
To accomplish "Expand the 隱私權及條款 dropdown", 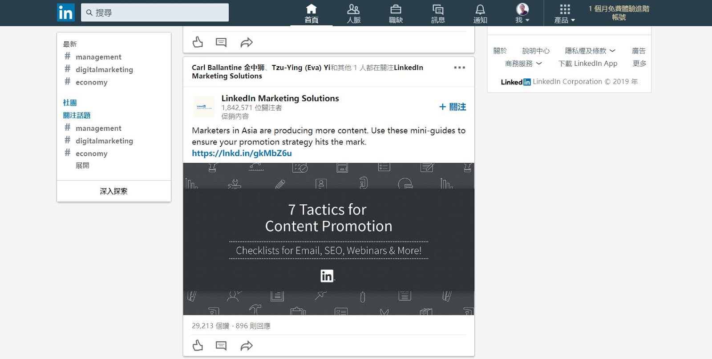I will click(590, 51).
